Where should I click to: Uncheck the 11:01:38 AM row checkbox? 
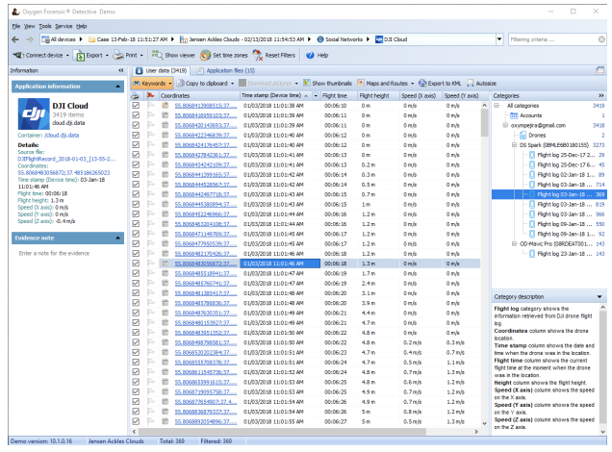pyautogui.click(x=136, y=105)
